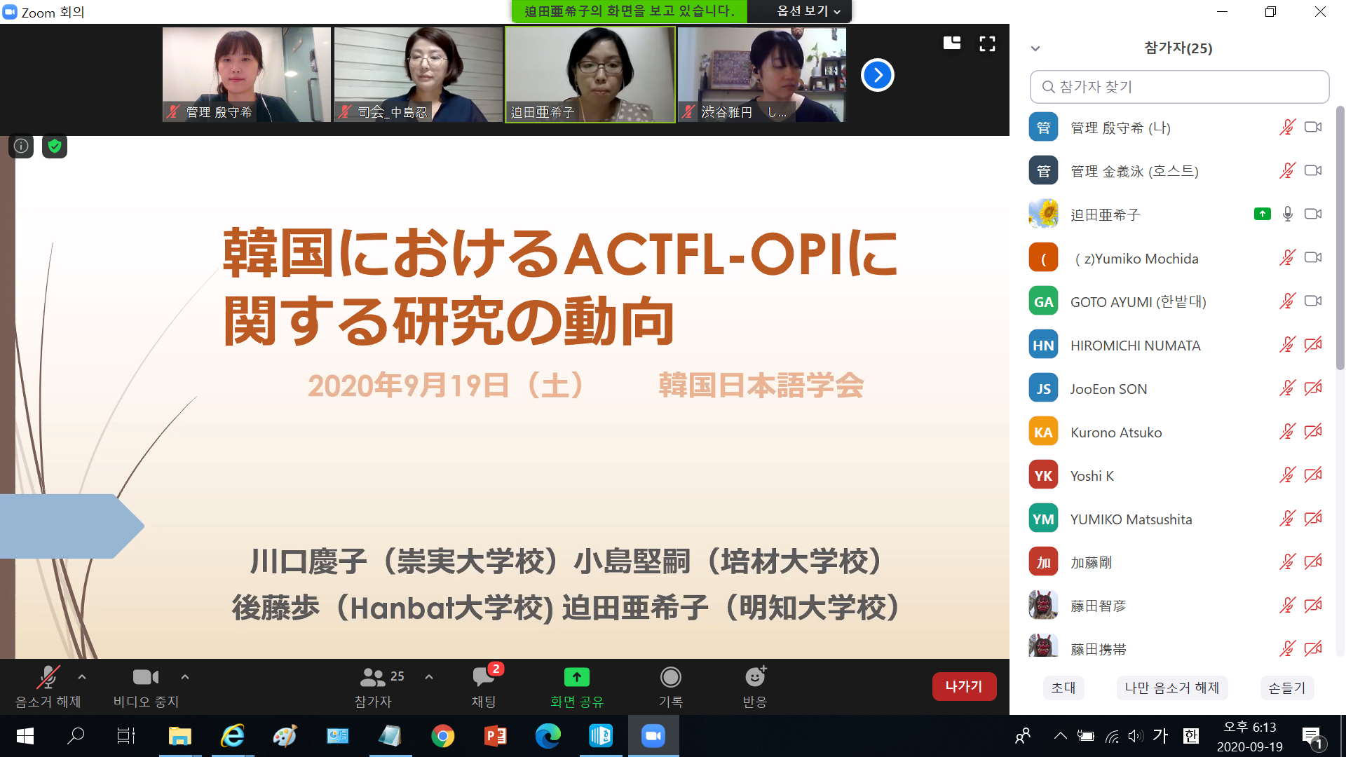
Task: Open the 참가자 participants panel icon
Action: 374,678
